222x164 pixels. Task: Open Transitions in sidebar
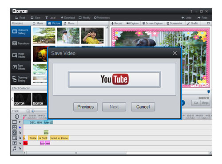point(21,43)
